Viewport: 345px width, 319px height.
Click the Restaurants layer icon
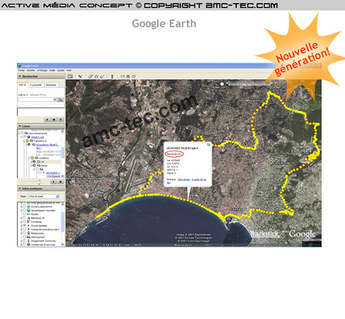28,233
